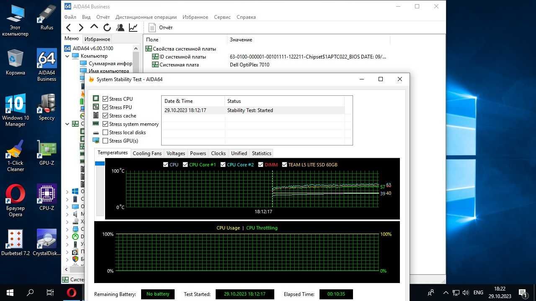Open the Windows Start menu
The image size is (536, 301).
[10, 293]
